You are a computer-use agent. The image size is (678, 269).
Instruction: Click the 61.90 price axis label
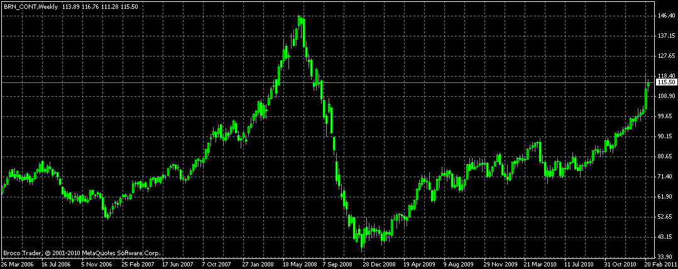665,197
